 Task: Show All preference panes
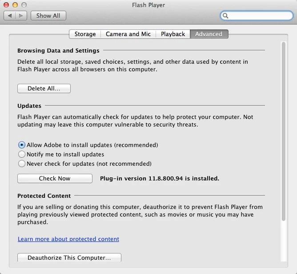click(48, 16)
